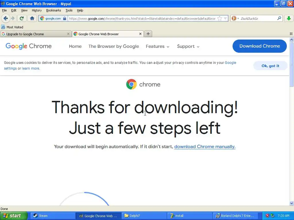Image resolution: width=294 pixels, height=220 pixels.
Task: Click the Done status bar text
Action: click(4, 209)
